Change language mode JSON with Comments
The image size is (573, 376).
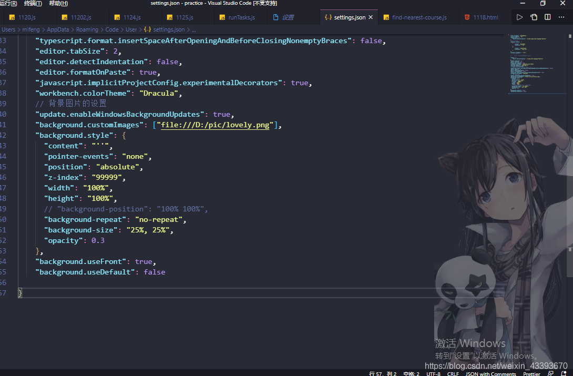(x=491, y=373)
